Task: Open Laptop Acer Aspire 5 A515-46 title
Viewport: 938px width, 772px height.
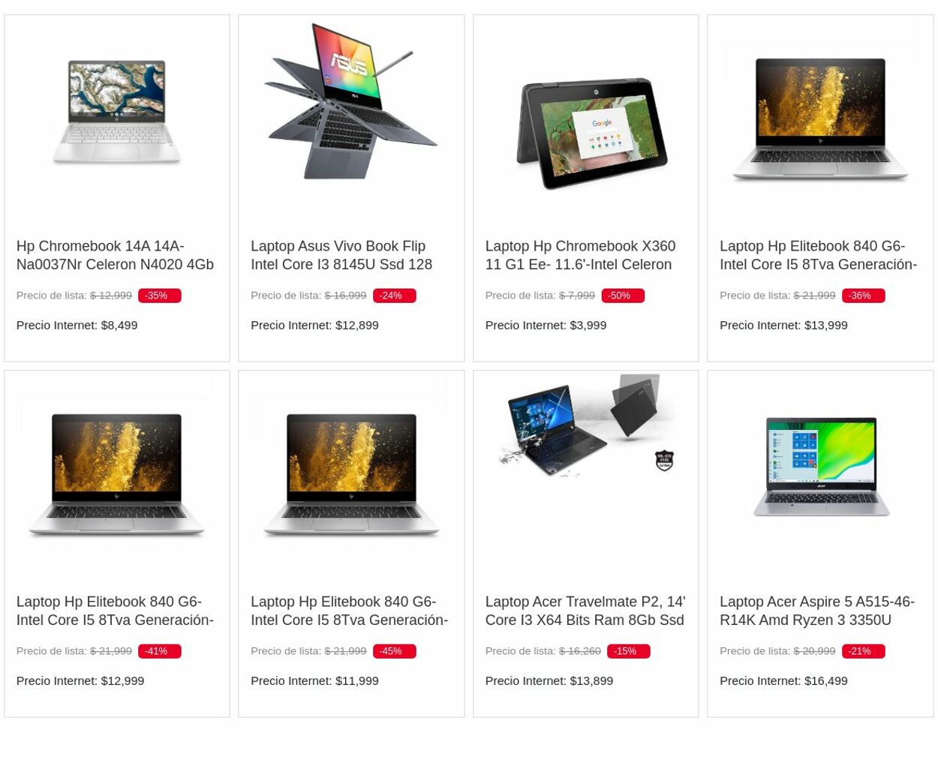Action: (x=816, y=611)
